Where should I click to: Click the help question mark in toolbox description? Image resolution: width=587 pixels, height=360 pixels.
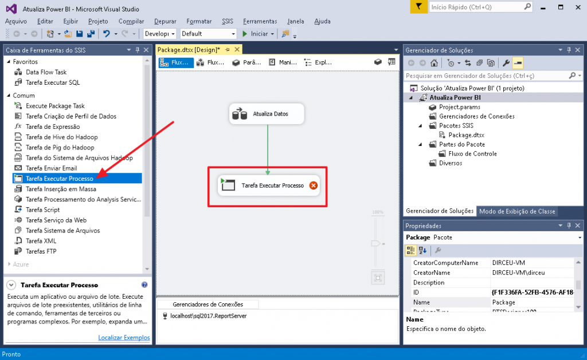click(x=144, y=284)
